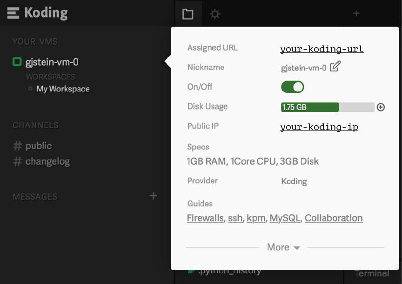402x284 pixels.
Task: Open the settings gear tab
Action: pyautogui.click(x=215, y=14)
